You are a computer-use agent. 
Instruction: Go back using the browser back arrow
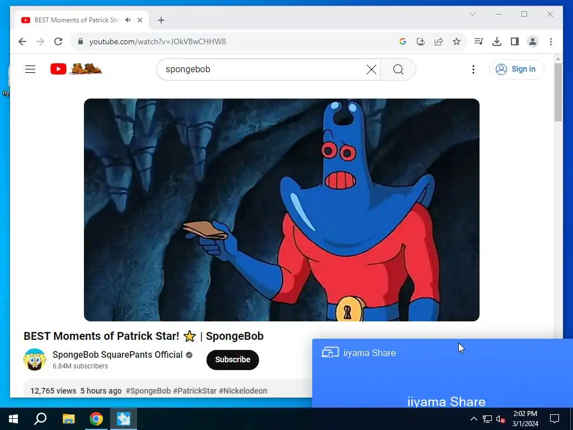(22, 41)
